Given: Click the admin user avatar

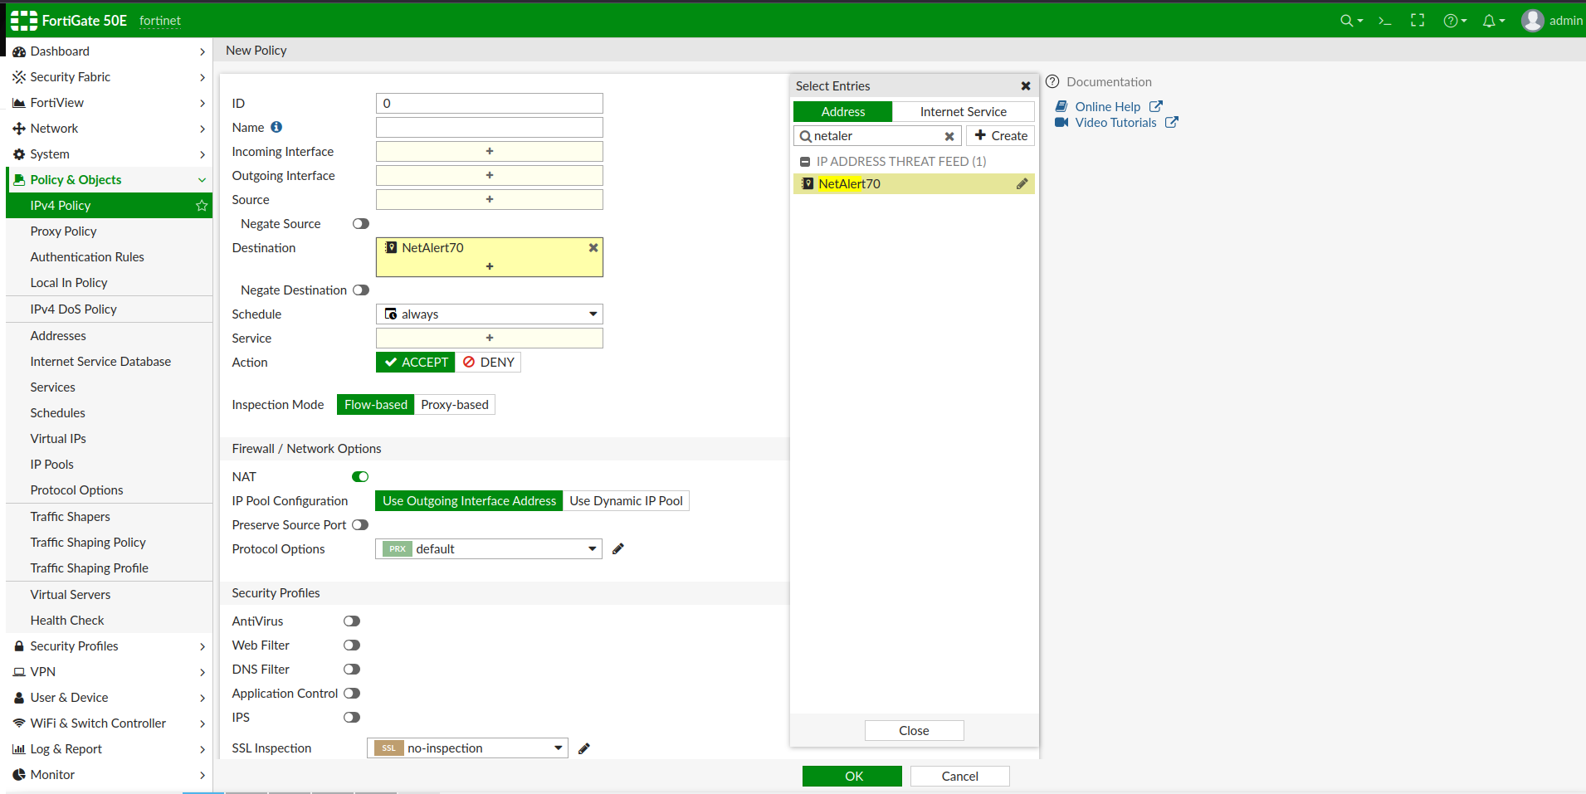Looking at the screenshot, I should (1532, 21).
